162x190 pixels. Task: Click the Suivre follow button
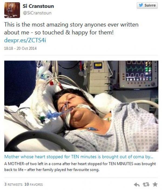pos(147,5)
